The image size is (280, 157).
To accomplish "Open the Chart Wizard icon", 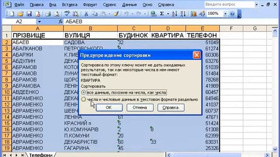I will click(x=193, y=14).
